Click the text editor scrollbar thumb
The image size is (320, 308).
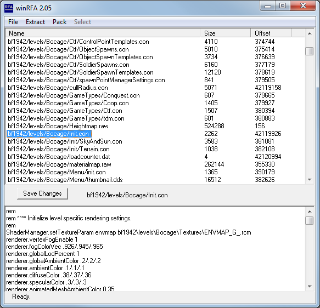click(310, 221)
